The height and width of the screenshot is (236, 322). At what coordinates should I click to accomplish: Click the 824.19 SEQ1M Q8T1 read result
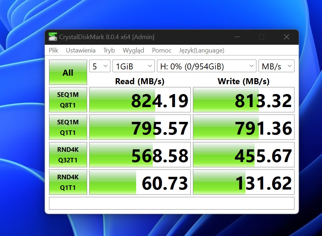point(140,100)
